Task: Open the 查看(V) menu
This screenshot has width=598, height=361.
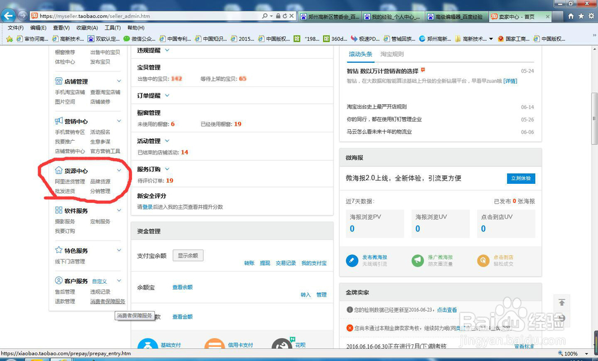Action: coord(61,28)
